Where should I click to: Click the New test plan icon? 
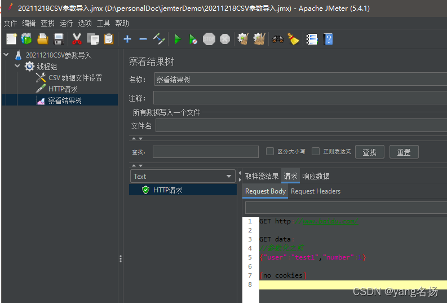(x=11, y=39)
